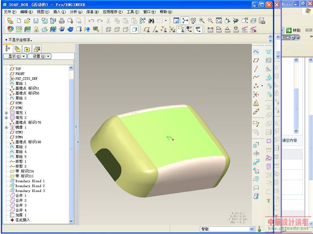This screenshot has width=313, height=234.
Task: Expand the 填充 1 tree node
Action: click(x=6, y=113)
